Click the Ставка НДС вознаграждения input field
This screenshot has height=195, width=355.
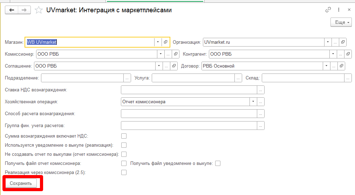click(x=189, y=90)
